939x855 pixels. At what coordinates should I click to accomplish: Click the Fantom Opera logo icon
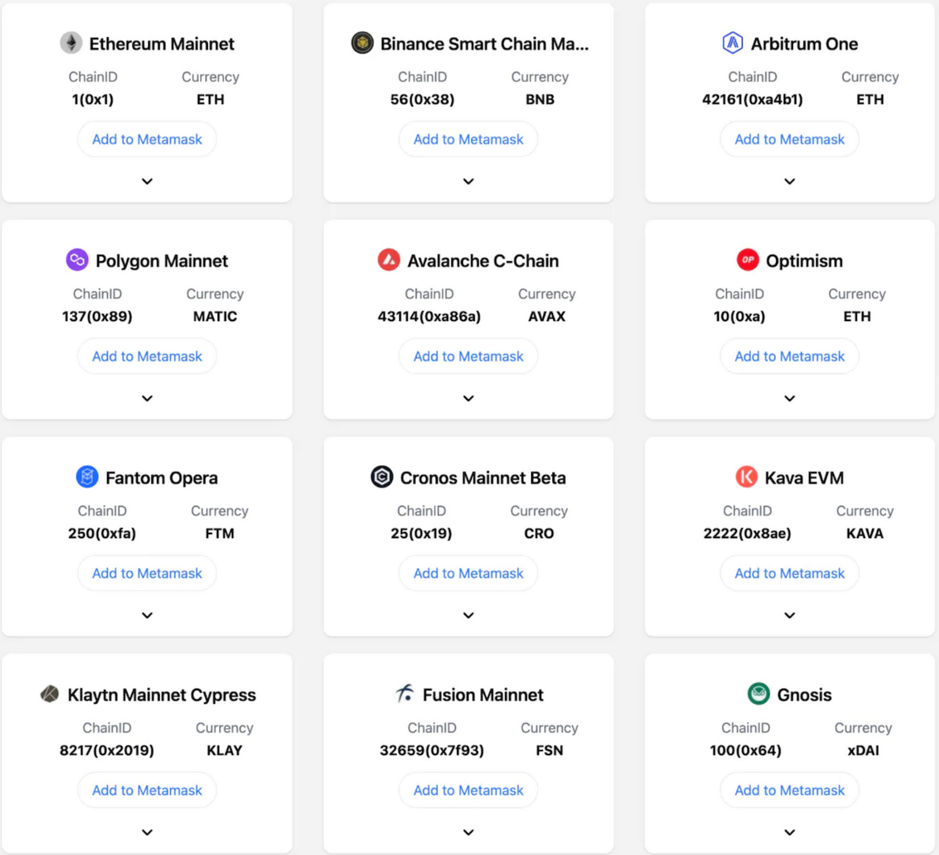tap(87, 477)
